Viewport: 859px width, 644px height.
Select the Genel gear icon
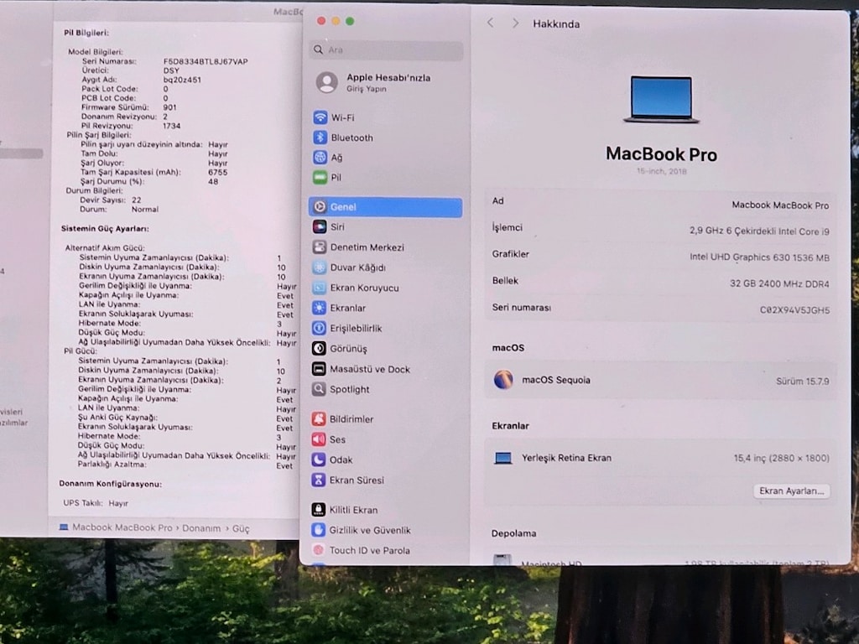coord(320,207)
